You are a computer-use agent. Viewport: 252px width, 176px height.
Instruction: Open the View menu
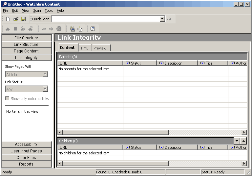coord(26,10)
